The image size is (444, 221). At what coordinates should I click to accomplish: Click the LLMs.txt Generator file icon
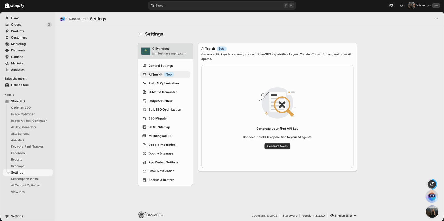145,92
